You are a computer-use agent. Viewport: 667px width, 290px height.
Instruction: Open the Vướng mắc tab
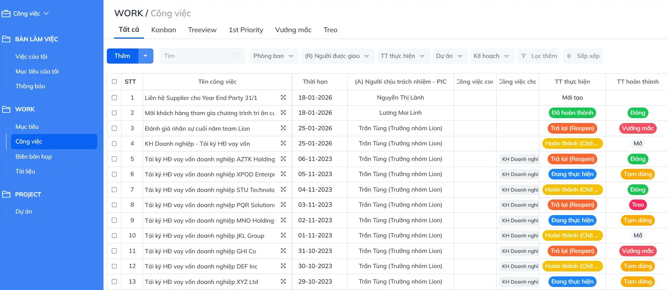point(293,30)
